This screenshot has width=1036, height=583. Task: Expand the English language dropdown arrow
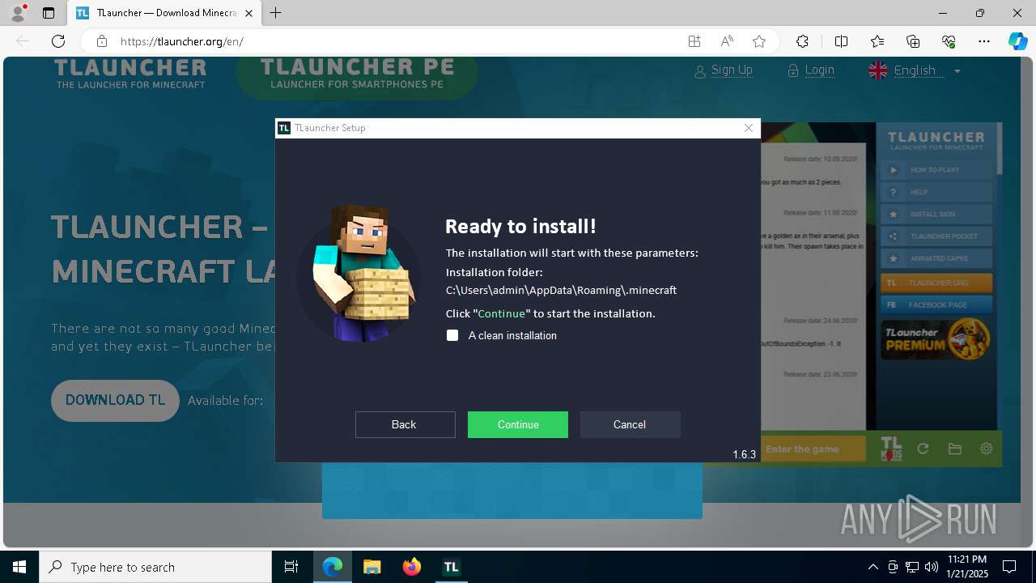pyautogui.click(x=957, y=71)
